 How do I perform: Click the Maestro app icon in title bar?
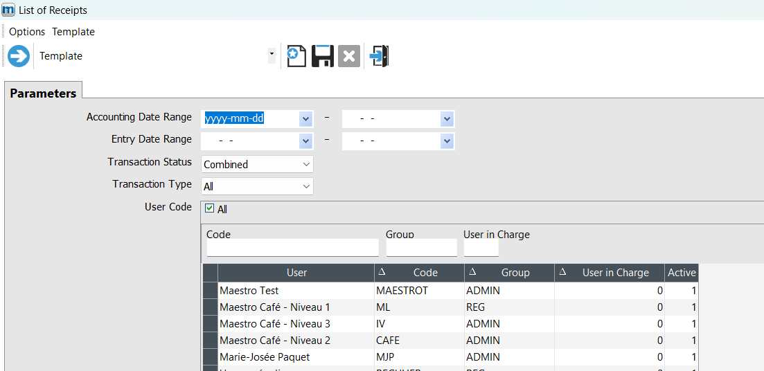pos(8,10)
